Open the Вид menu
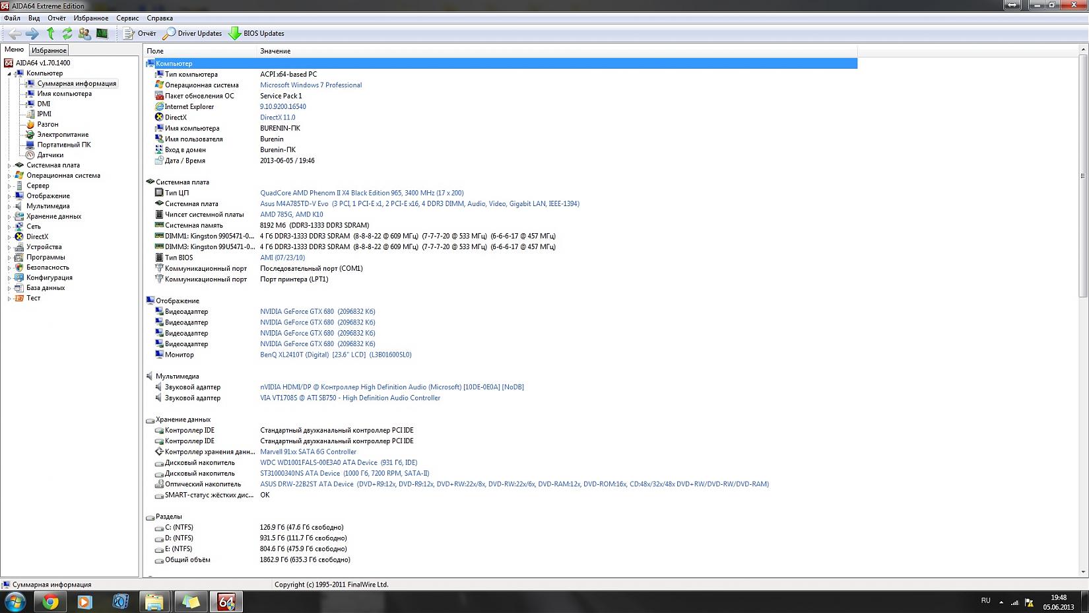The width and height of the screenshot is (1089, 613). tap(34, 18)
